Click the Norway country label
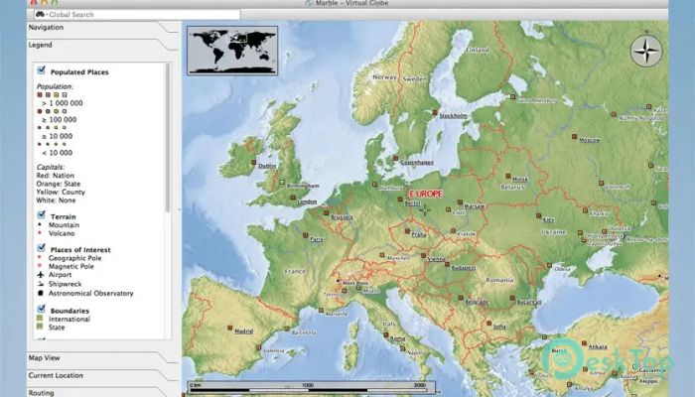This screenshot has height=397, width=695. [384, 77]
